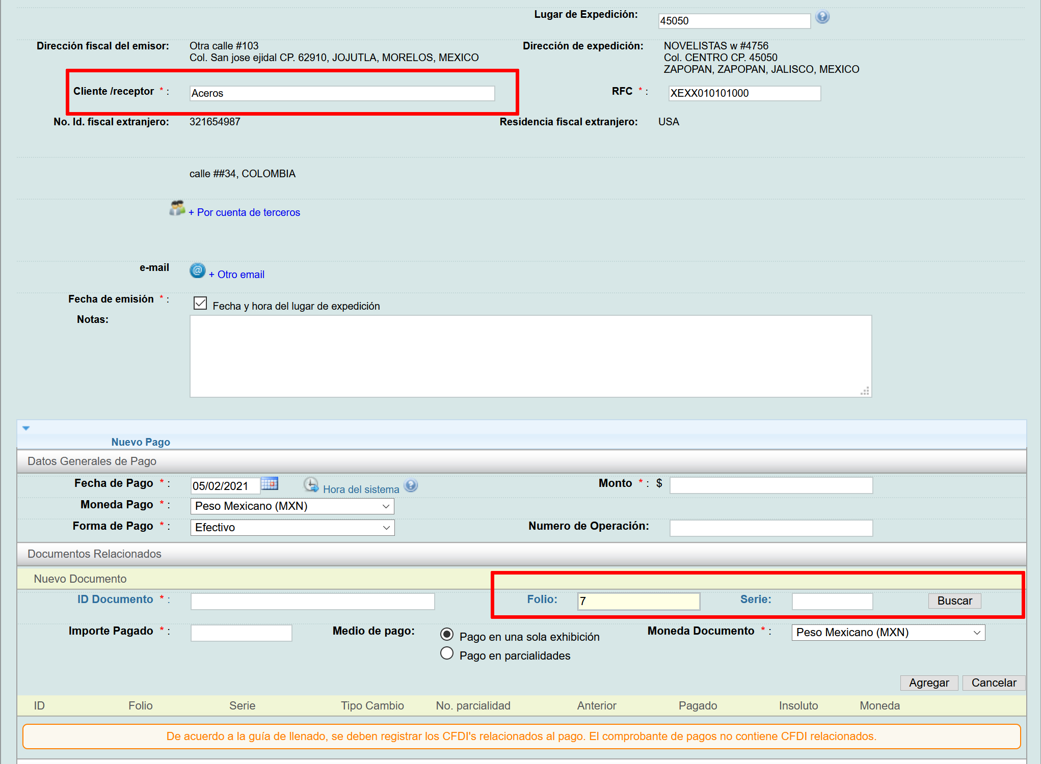This screenshot has width=1041, height=764.
Task: Click help icon beside Hora del sistema
Action: coord(411,485)
